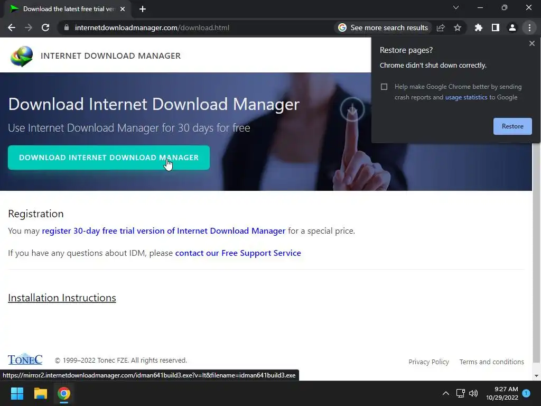Open network status tray icon
Viewport: 541px width, 406px height.
pos(460,393)
